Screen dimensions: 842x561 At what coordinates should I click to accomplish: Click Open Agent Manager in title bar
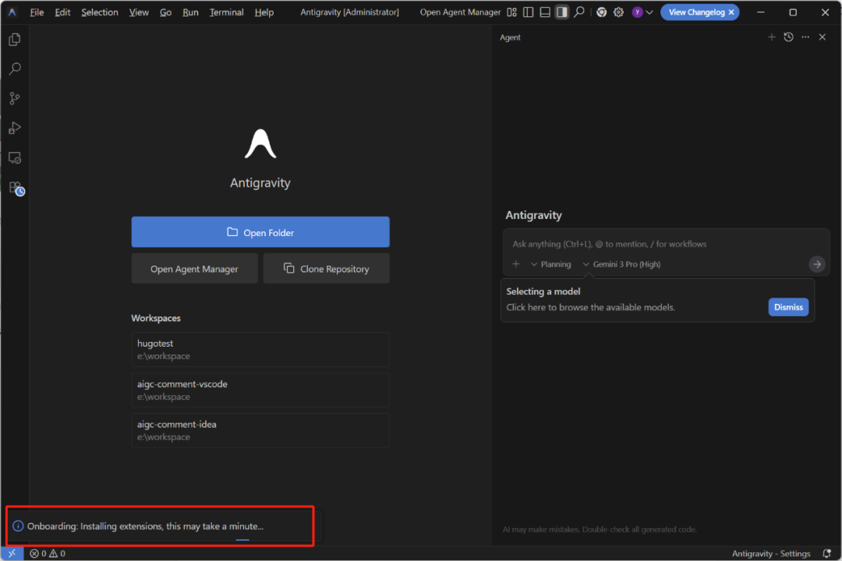pos(460,12)
